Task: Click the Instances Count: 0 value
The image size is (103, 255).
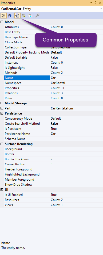Action: (76, 63)
